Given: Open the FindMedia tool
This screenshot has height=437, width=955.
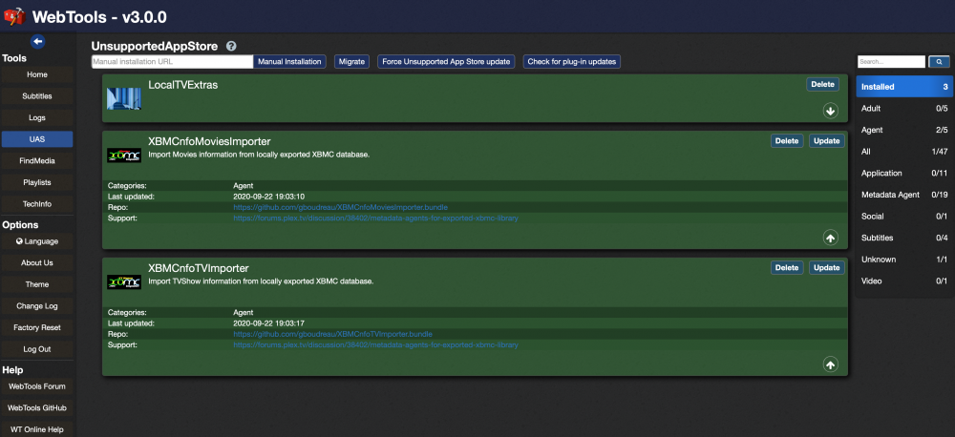Looking at the screenshot, I should (x=37, y=161).
